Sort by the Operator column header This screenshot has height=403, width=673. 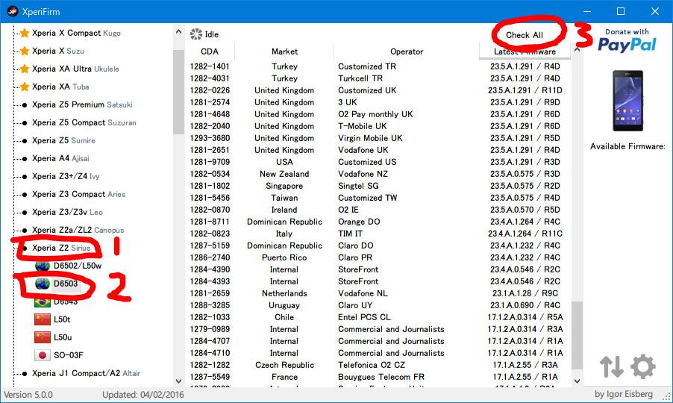(x=407, y=51)
